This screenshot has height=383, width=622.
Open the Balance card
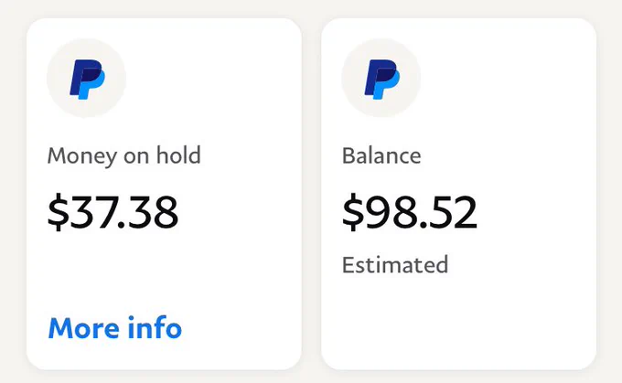pyautogui.click(x=458, y=194)
